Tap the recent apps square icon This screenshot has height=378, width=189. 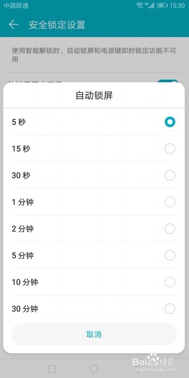pos(52,369)
